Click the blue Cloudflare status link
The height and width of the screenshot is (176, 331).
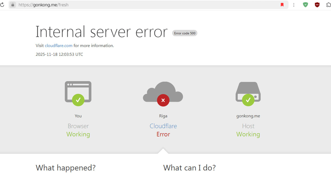tap(163, 126)
